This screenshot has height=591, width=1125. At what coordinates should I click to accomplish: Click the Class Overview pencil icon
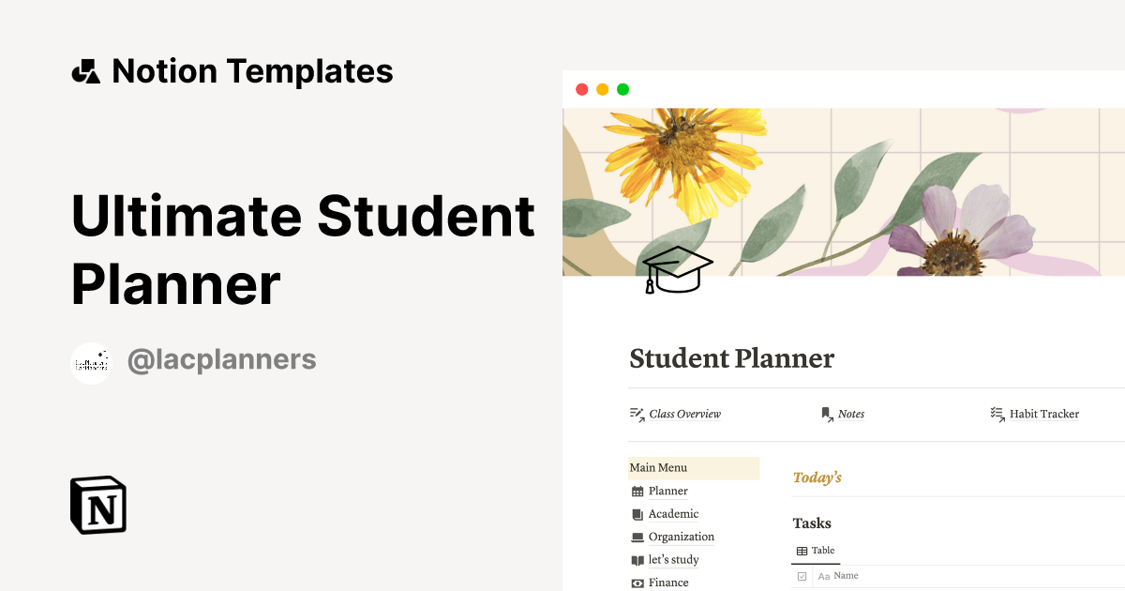(636, 414)
